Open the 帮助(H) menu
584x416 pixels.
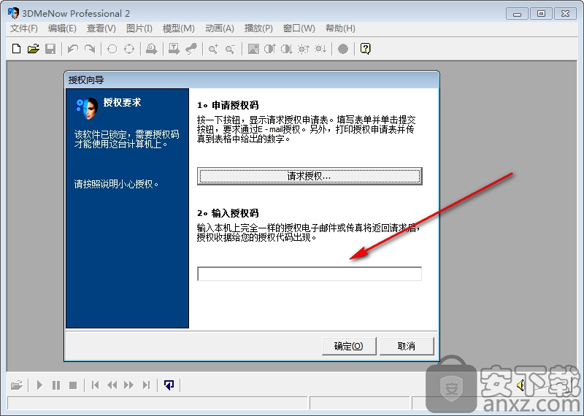(x=340, y=28)
